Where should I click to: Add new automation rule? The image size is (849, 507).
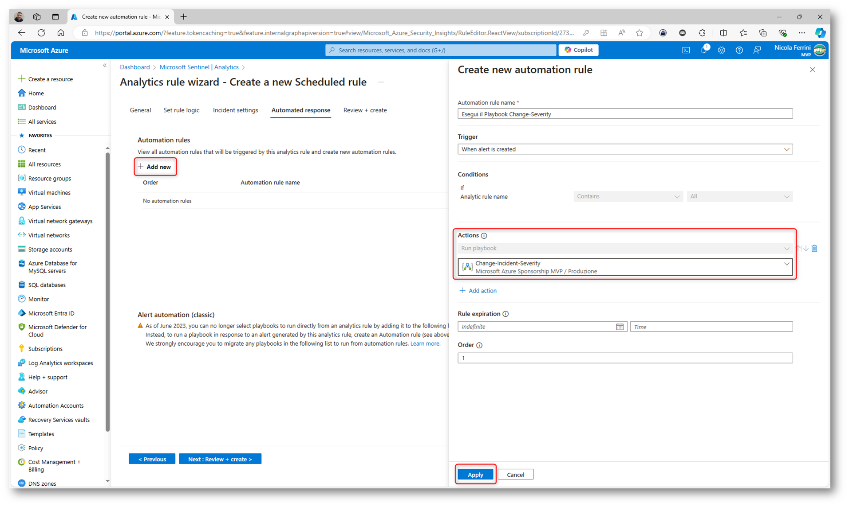pyautogui.click(x=155, y=167)
